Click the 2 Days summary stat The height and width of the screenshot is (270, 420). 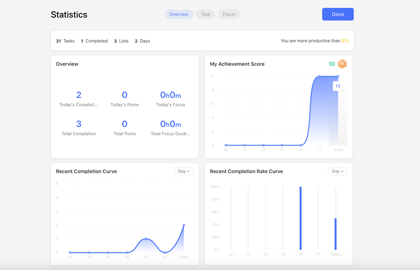(142, 41)
